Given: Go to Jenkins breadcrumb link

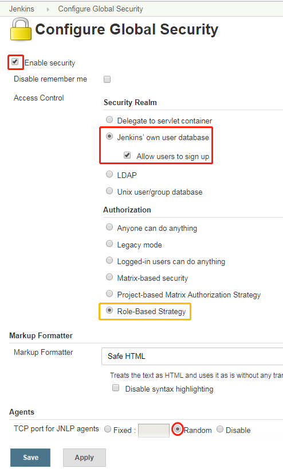Looking at the screenshot, I should [x=22, y=9].
